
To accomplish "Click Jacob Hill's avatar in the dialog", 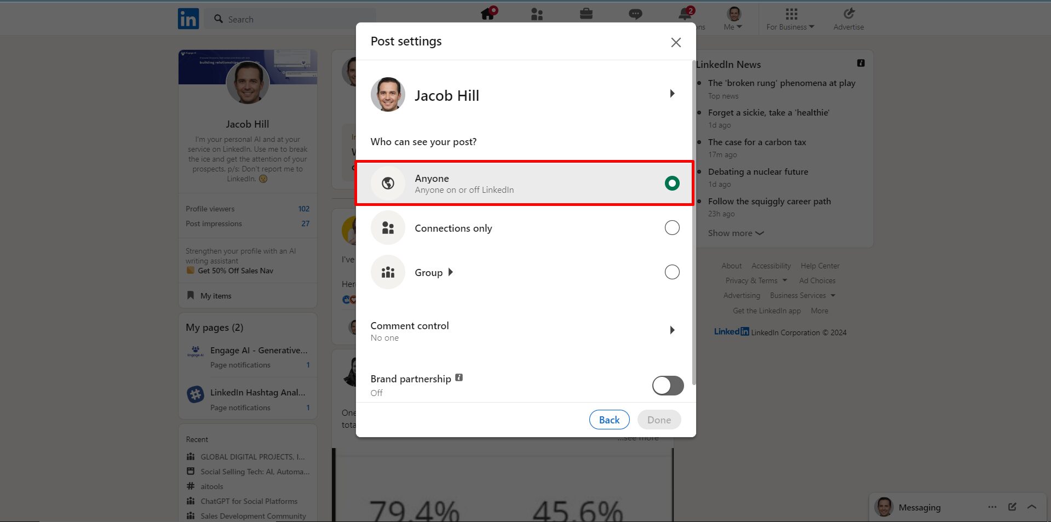I will click(x=388, y=94).
